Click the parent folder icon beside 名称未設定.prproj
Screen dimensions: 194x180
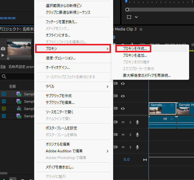3,66
